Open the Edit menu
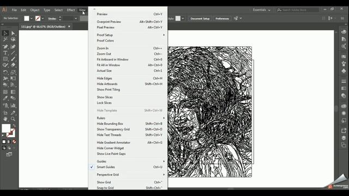This screenshot has width=349, height=196. [x=23, y=10]
